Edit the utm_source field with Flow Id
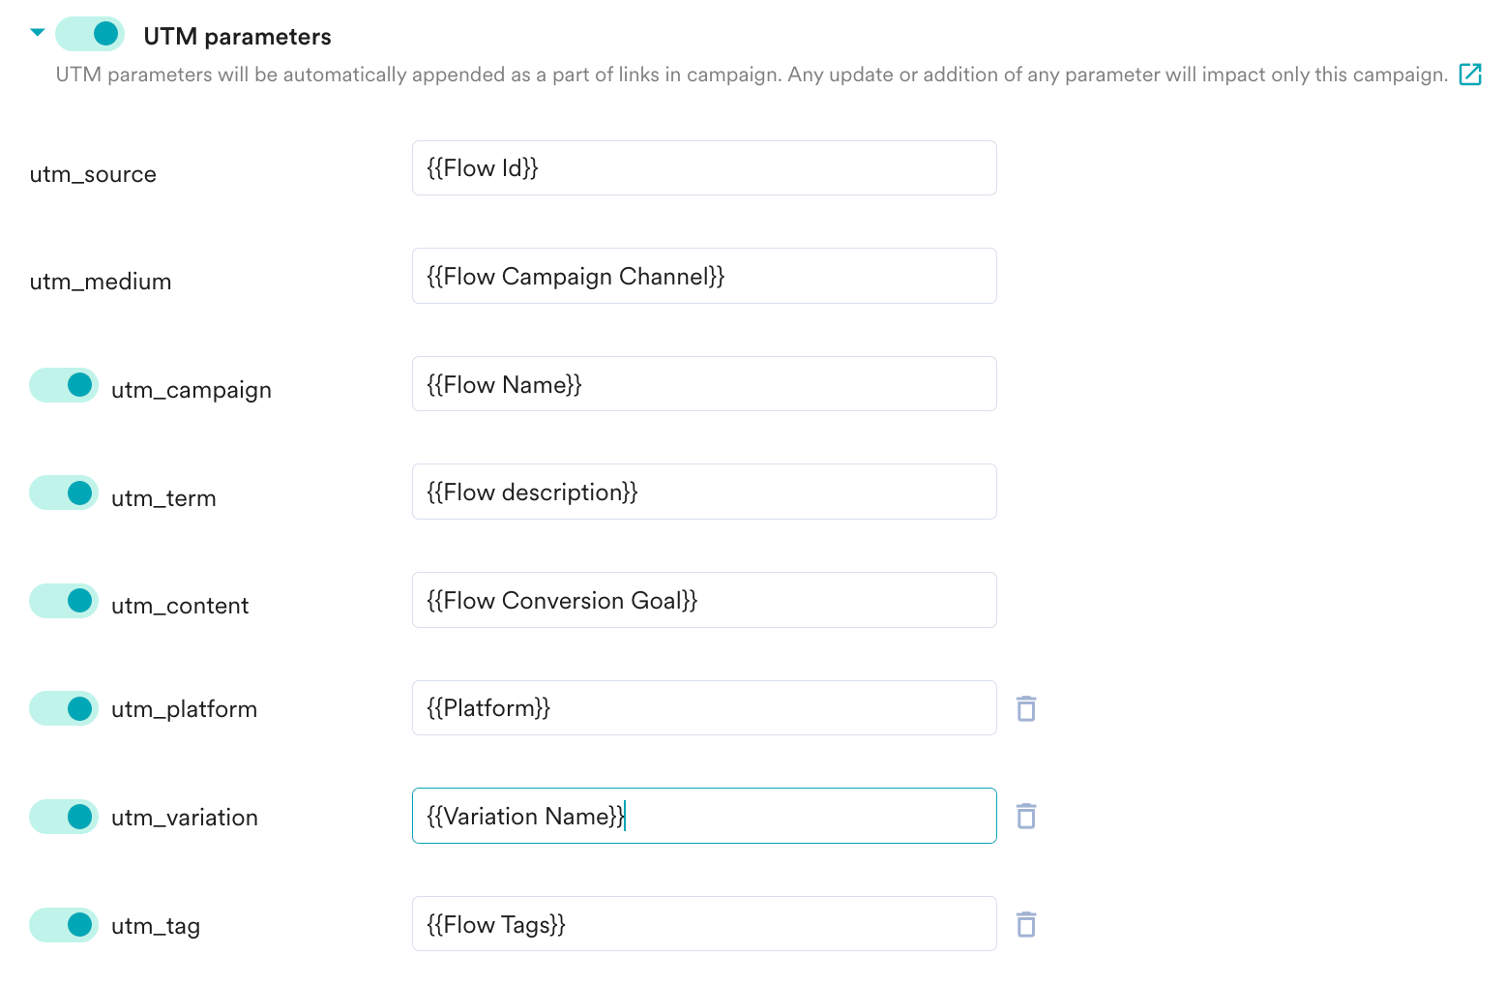Screen dimensions: 1505x985 click(x=704, y=167)
